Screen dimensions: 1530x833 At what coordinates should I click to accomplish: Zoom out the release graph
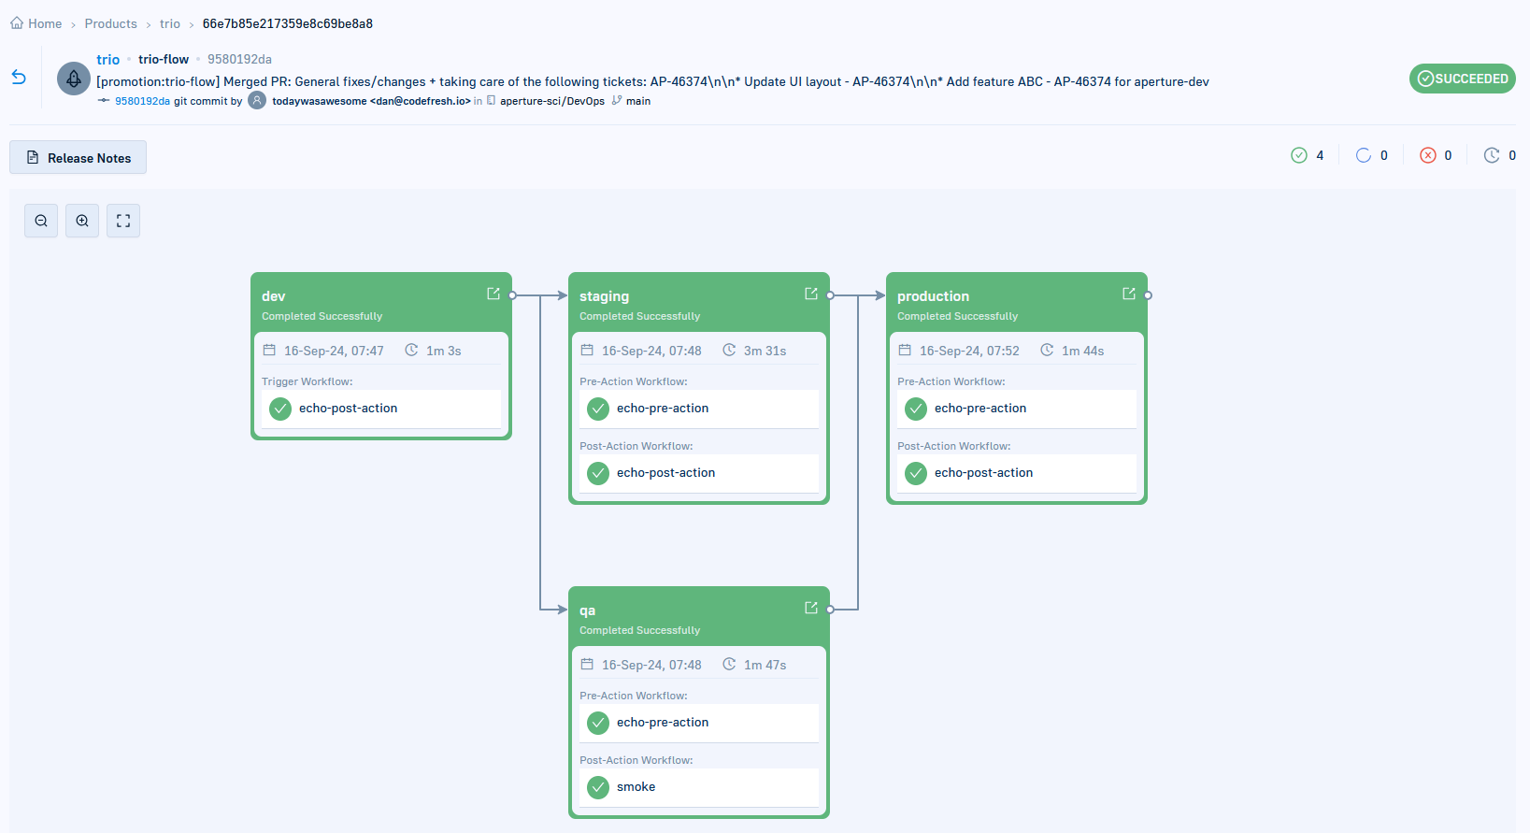tap(41, 221)
